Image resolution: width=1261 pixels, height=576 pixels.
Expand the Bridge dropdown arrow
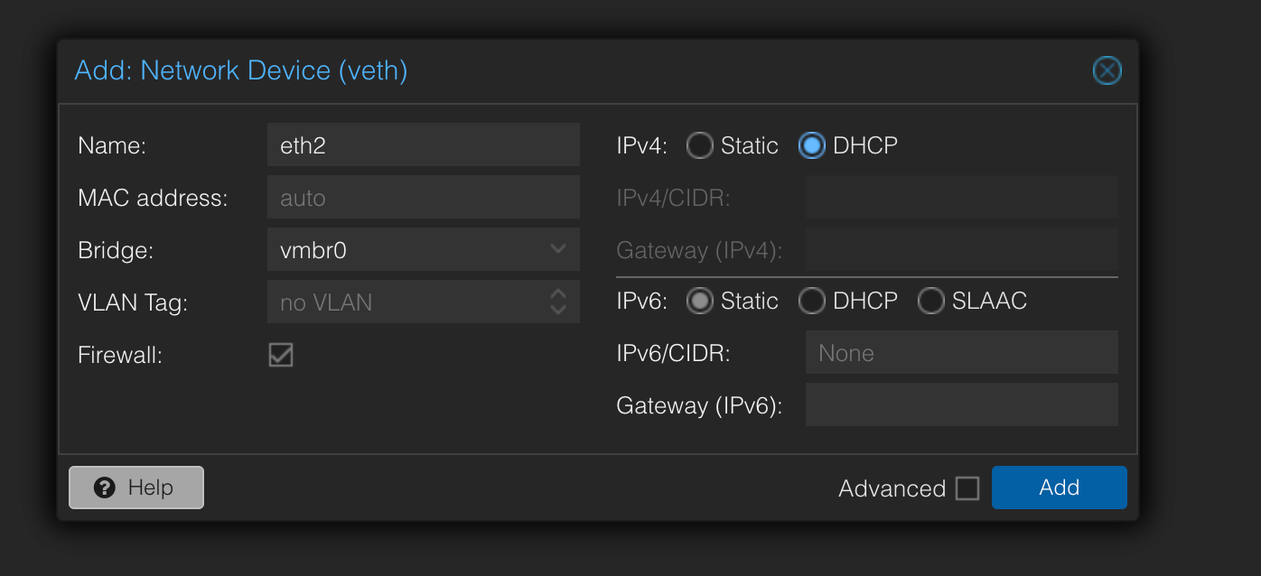click(x=558, y=249)
